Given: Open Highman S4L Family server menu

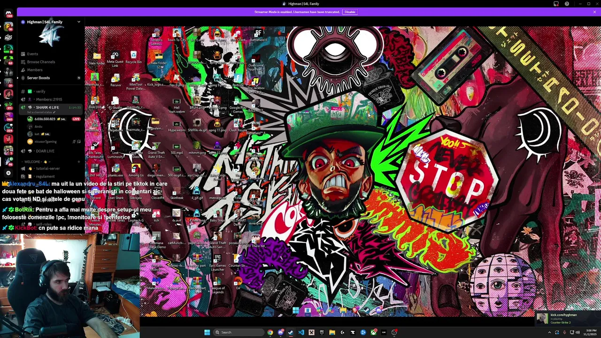Looking at the screenshot, I should 52,22.
